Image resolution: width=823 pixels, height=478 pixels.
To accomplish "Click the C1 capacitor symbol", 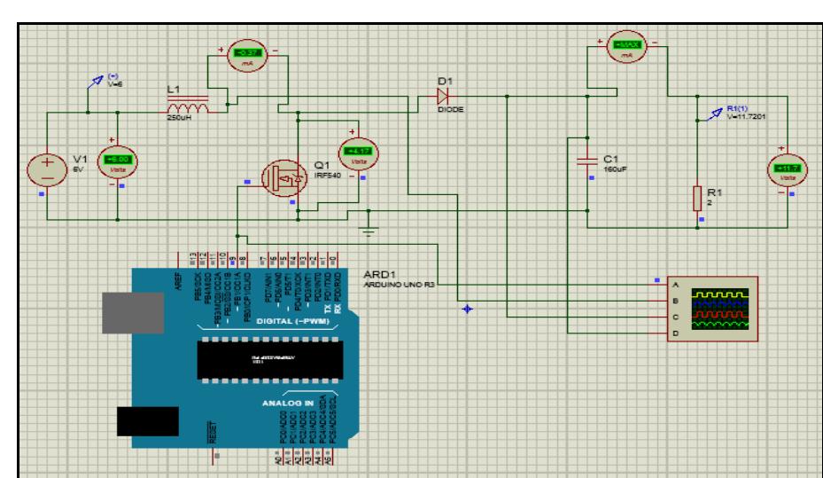I will click(587, 161).
